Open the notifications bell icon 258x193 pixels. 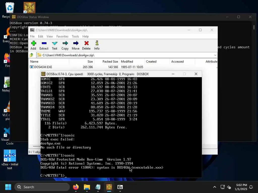click(x=251, y=187)
